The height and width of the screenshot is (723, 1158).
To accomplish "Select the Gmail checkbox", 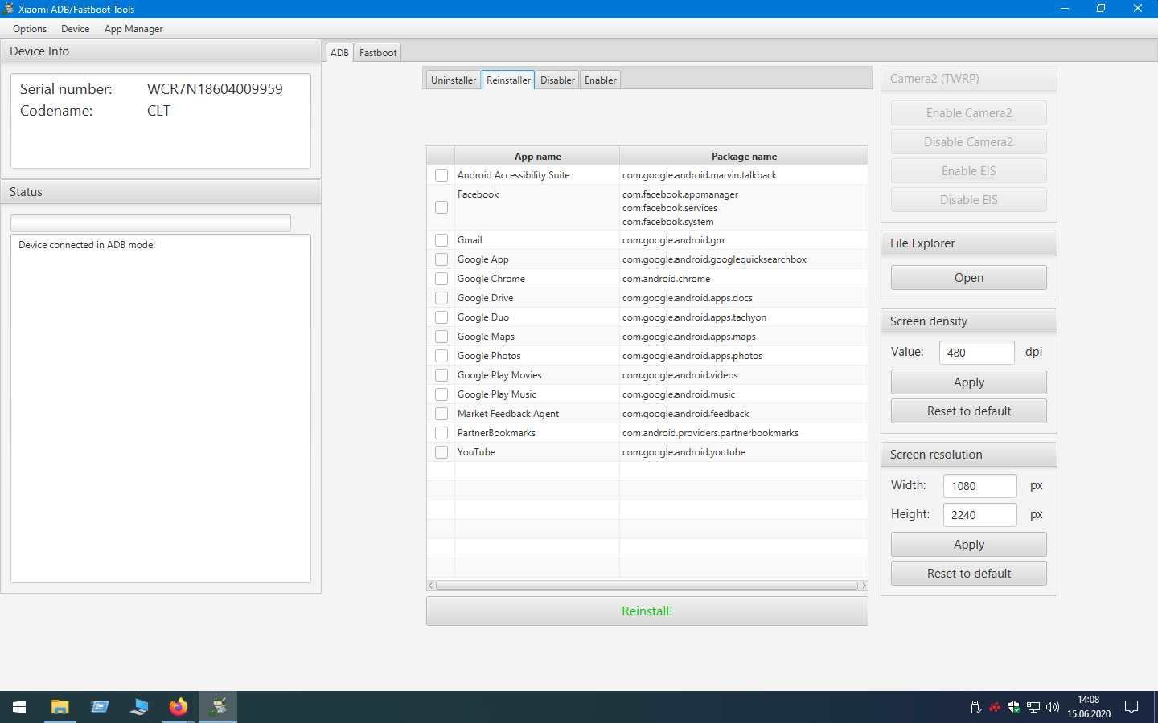I will click(441, 240).
